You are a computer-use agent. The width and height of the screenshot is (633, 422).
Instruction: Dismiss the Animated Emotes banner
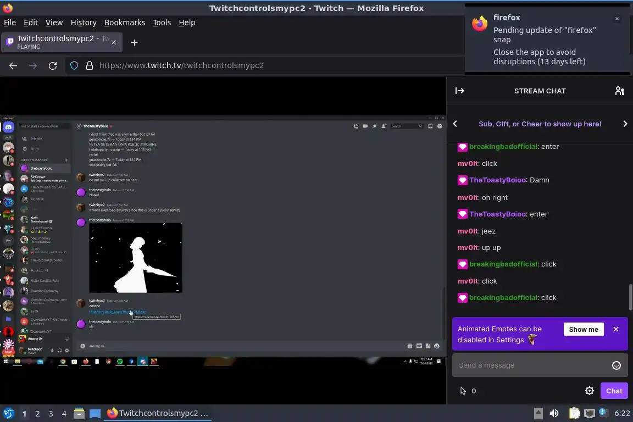616,329
